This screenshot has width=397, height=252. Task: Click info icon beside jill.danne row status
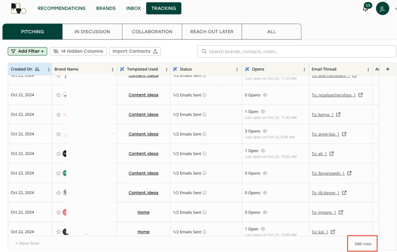[x=204, y=193]
